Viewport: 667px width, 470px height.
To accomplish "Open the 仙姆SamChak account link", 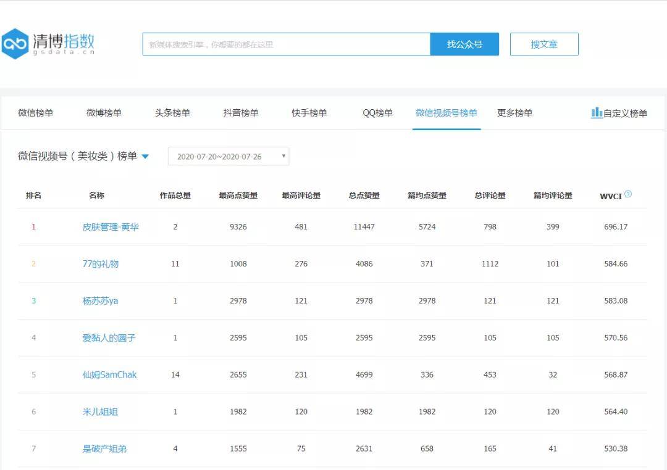I will [x=109, y=374].
